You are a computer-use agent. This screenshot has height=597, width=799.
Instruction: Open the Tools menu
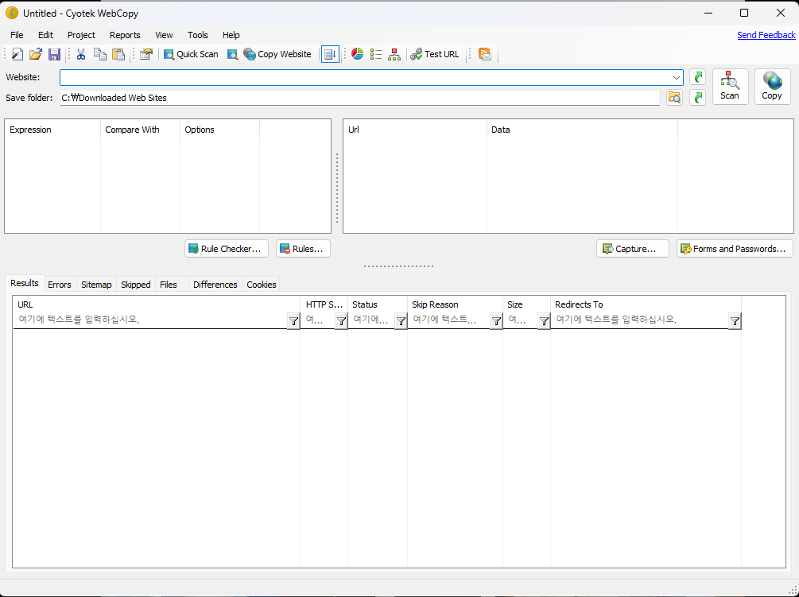[x=198, y=35]
